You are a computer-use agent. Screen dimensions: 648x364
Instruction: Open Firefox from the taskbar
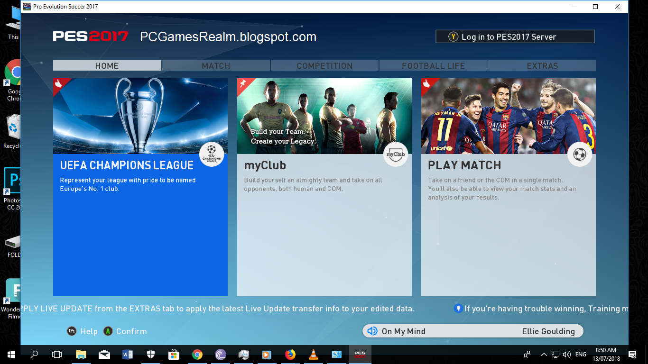coord(290,354)
